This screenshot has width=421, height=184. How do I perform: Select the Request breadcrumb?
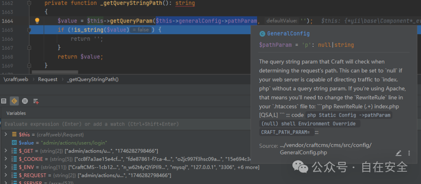[47, 79]
